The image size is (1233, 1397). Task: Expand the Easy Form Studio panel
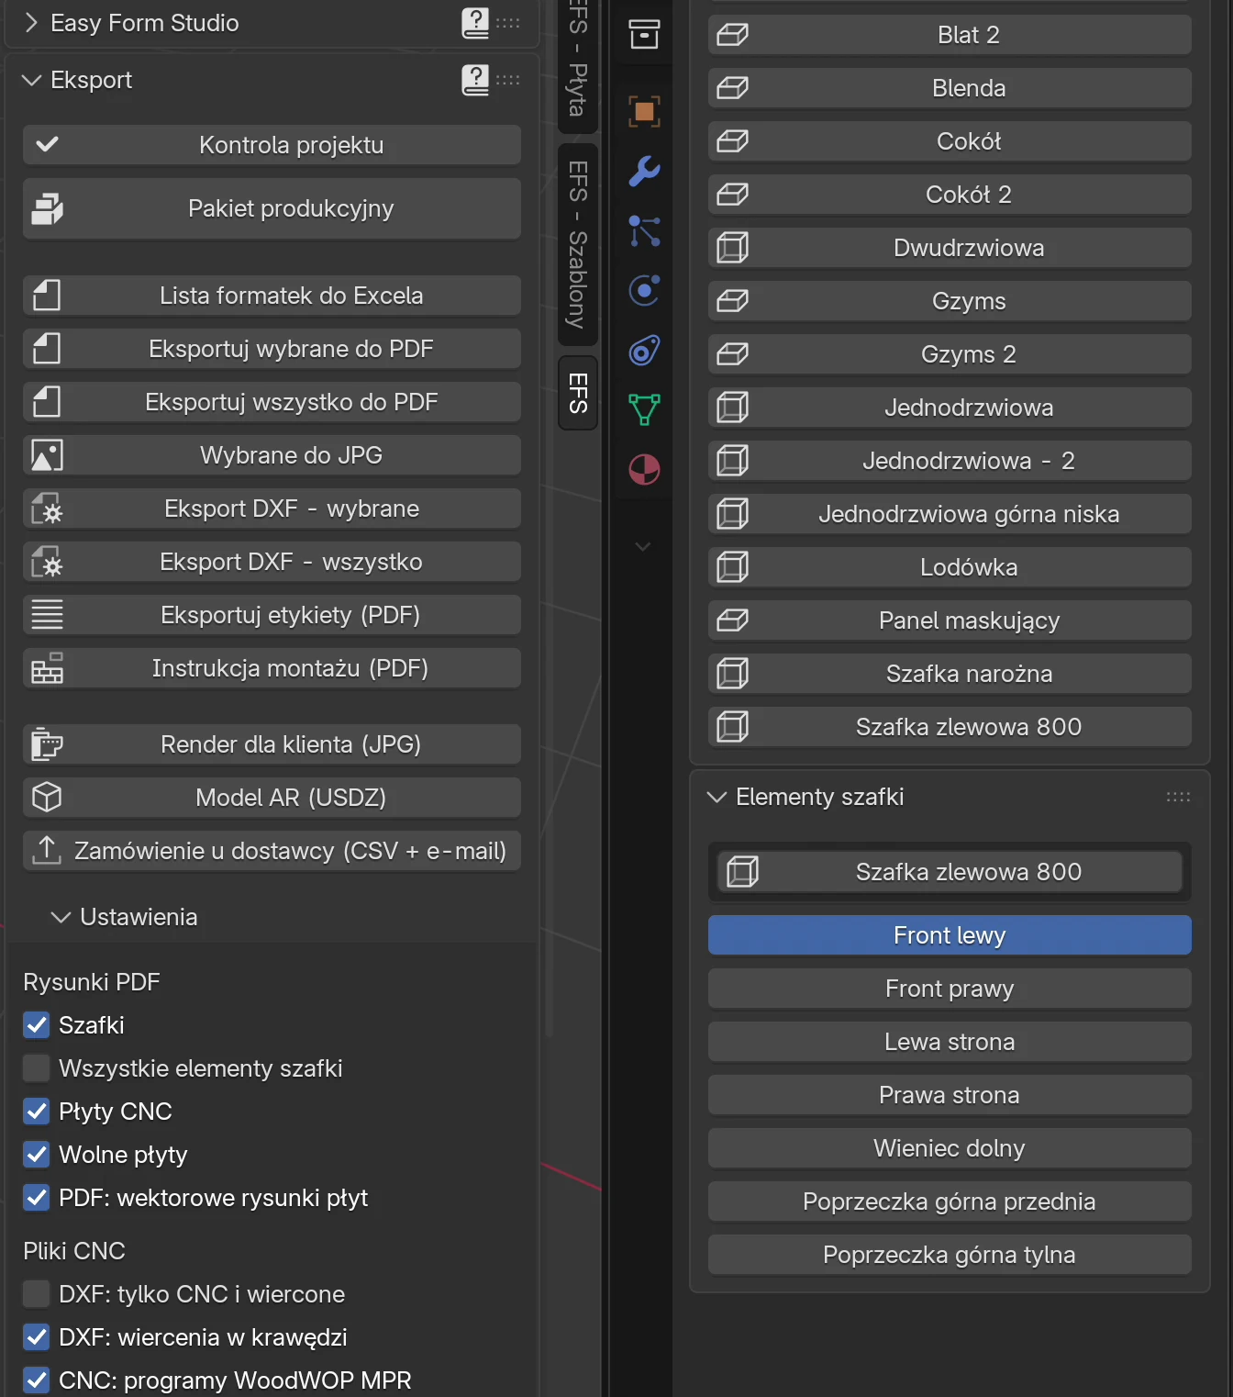(x=31, y=23)
